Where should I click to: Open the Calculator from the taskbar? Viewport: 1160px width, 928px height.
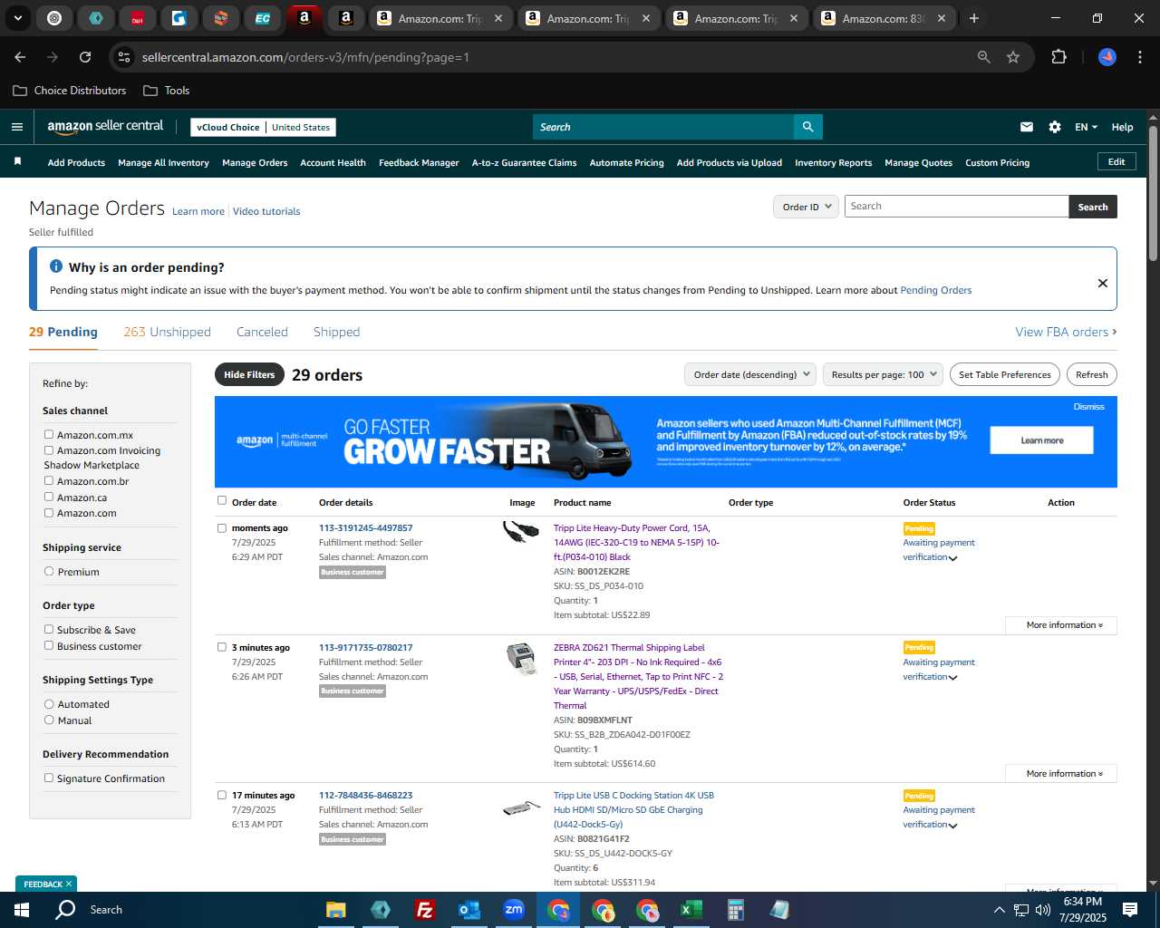(x=735, y=910)
